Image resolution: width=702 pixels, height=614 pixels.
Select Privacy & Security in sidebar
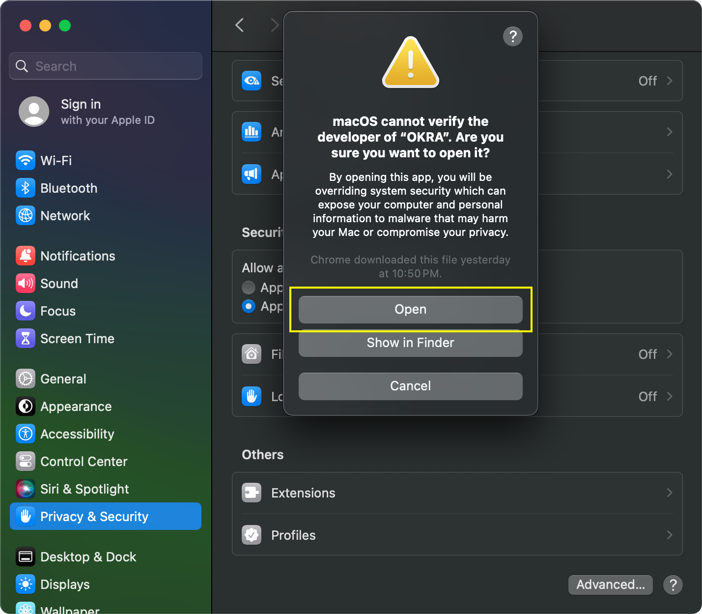point(106,516)
